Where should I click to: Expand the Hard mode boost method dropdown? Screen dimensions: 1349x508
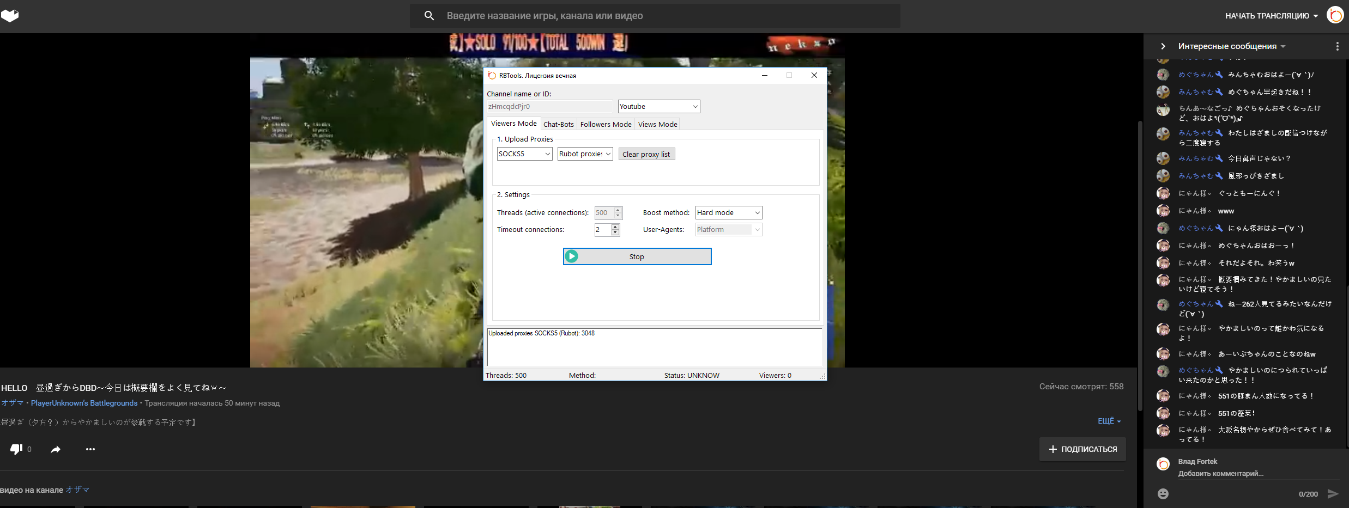(x=728, y=213)
